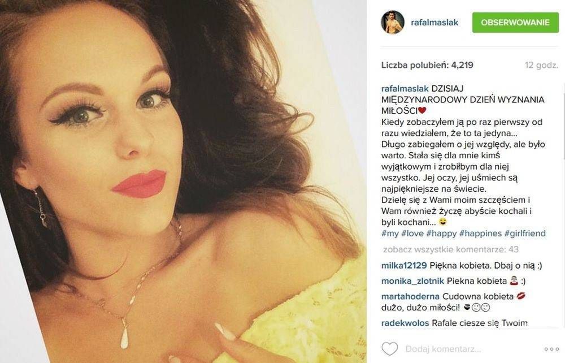The width and height of the screenshot is (565, 363).
Task: Open the #happy hashtag
Action: coord(441,234)
